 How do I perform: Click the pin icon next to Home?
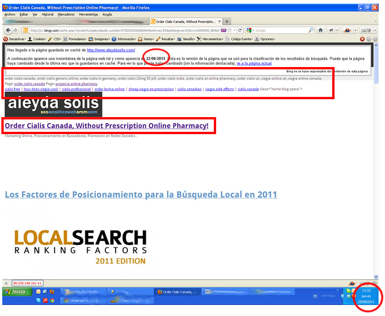coord(331,30)
